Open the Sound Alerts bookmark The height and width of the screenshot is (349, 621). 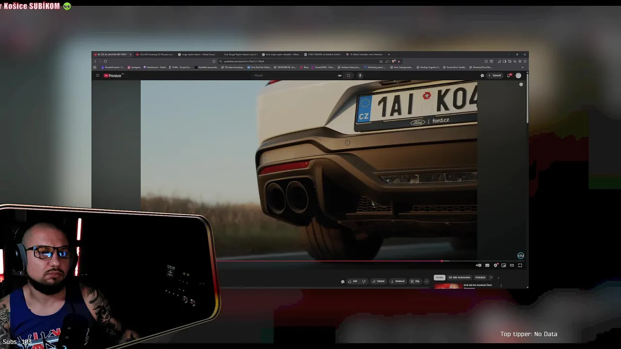point(455,67)
